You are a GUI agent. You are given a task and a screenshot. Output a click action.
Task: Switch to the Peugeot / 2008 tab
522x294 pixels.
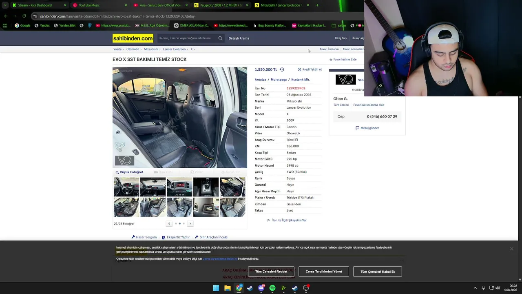(220, 5)
